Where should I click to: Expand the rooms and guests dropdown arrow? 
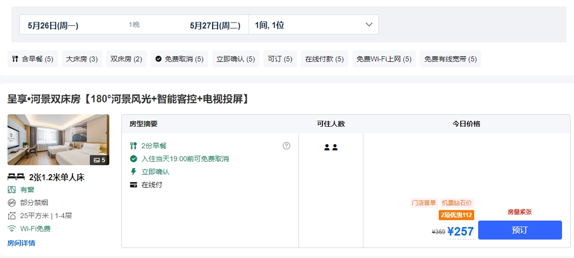(369, 24)
